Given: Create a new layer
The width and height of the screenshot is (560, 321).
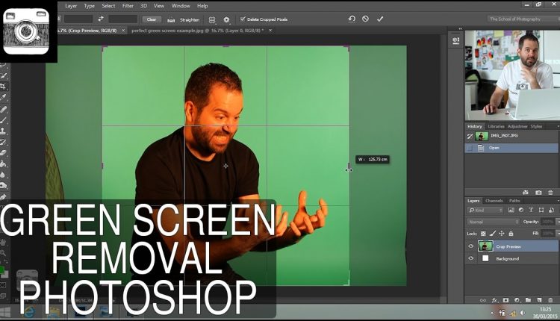Looking at the screenshot, I should click(539, 300).
